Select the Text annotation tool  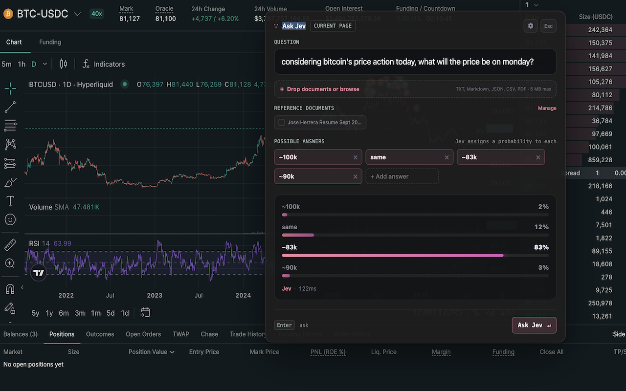(10, 201)
